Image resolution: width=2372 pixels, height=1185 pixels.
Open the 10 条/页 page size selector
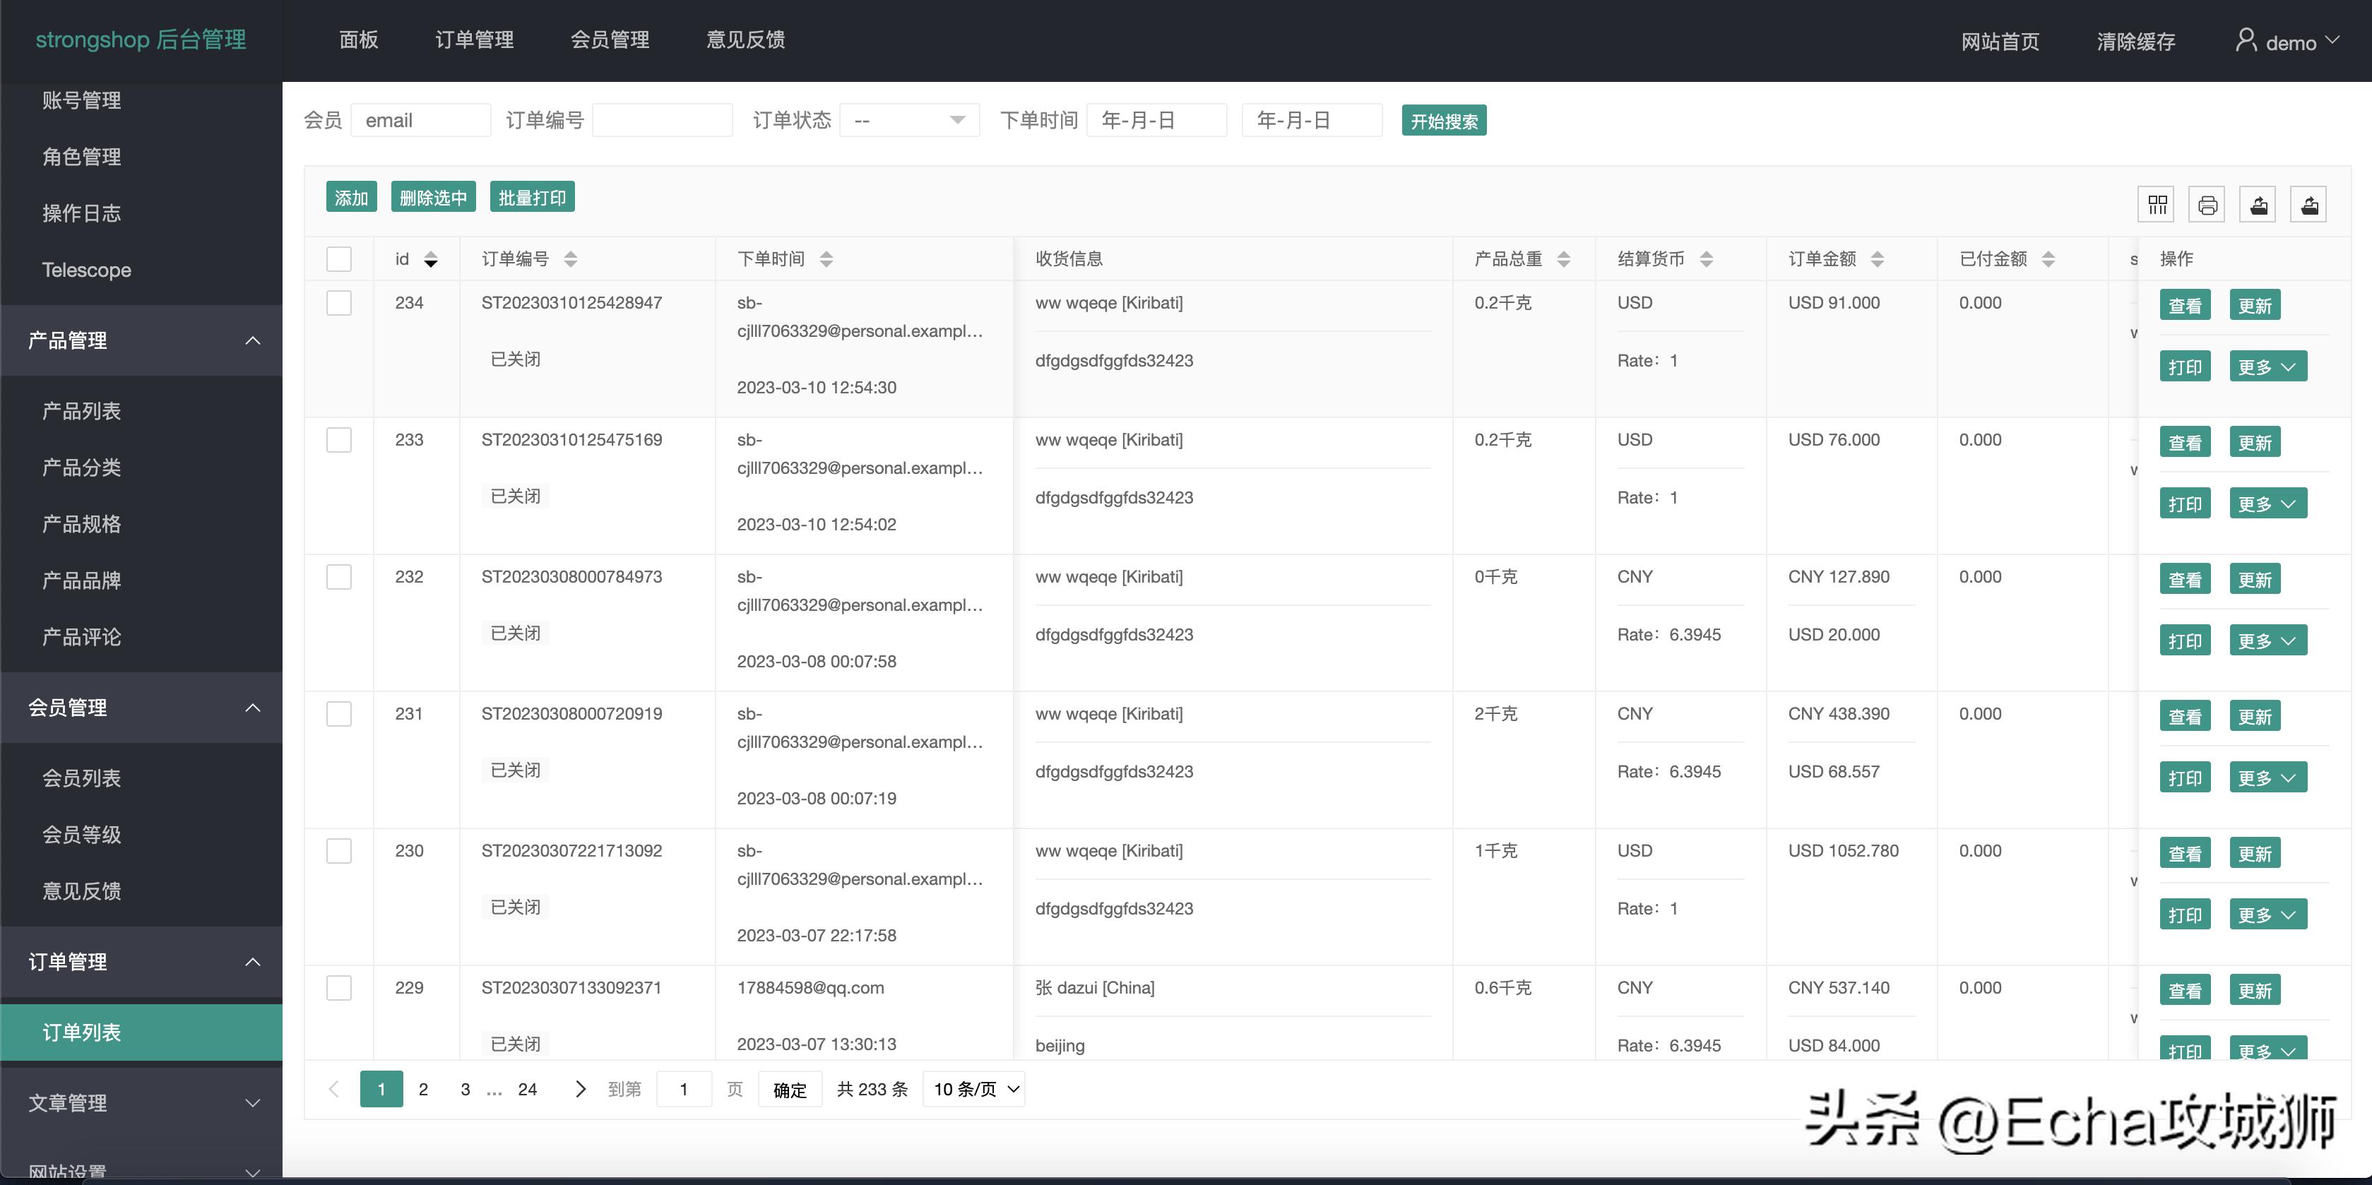tap(974, 1089)
